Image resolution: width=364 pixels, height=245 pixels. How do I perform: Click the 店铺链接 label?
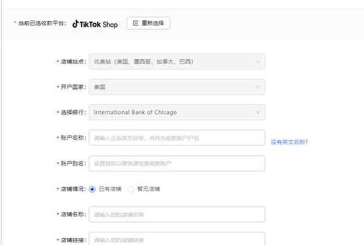[x=73, y=240]
